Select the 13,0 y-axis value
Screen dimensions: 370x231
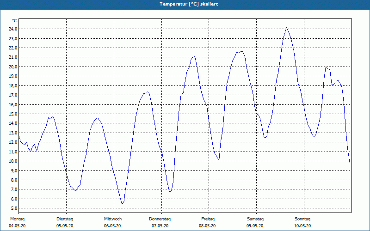pyautogui.click(x=13, y=133)
